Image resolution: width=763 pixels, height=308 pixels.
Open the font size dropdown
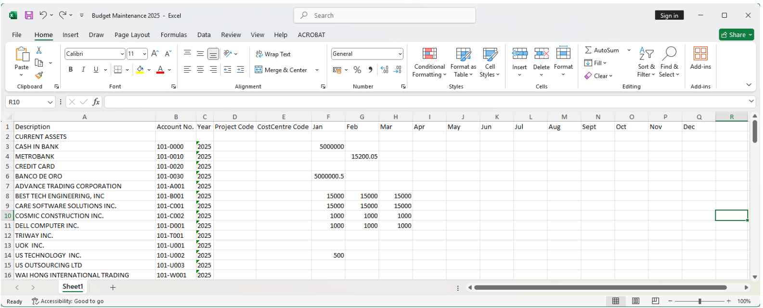[144, 54]
